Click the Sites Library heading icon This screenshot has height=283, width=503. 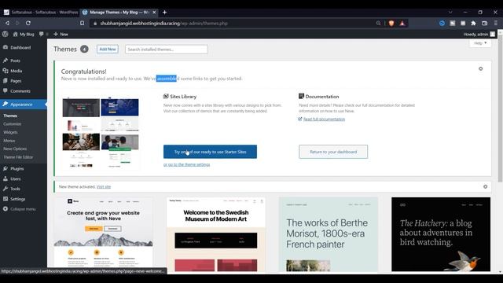tap(166, 96)
